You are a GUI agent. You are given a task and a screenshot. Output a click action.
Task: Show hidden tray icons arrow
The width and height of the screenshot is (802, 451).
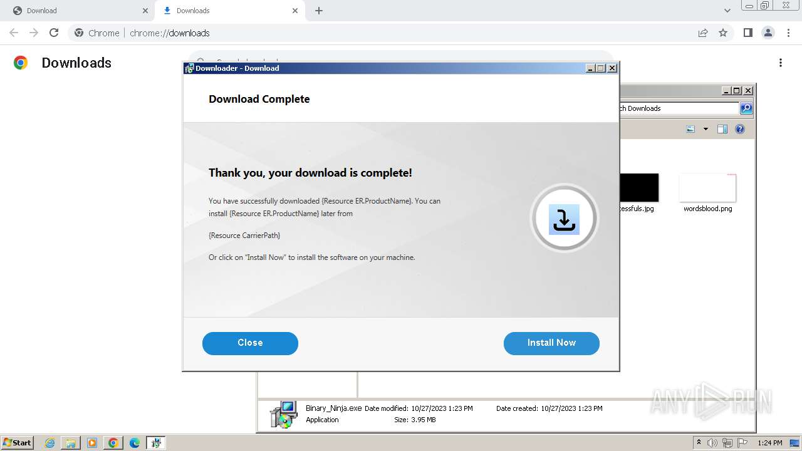(699, 442)
